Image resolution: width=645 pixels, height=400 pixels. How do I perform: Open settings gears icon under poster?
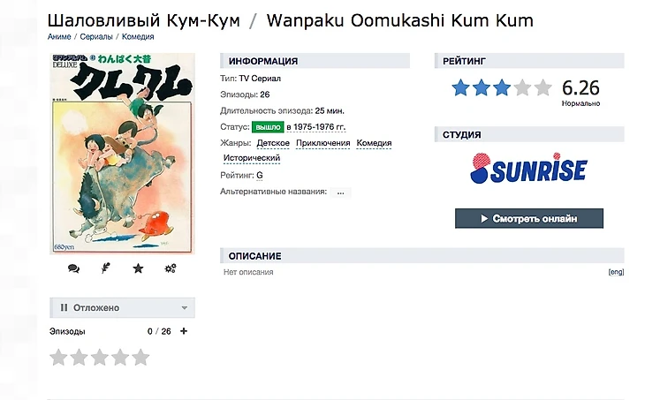(171, 268)
